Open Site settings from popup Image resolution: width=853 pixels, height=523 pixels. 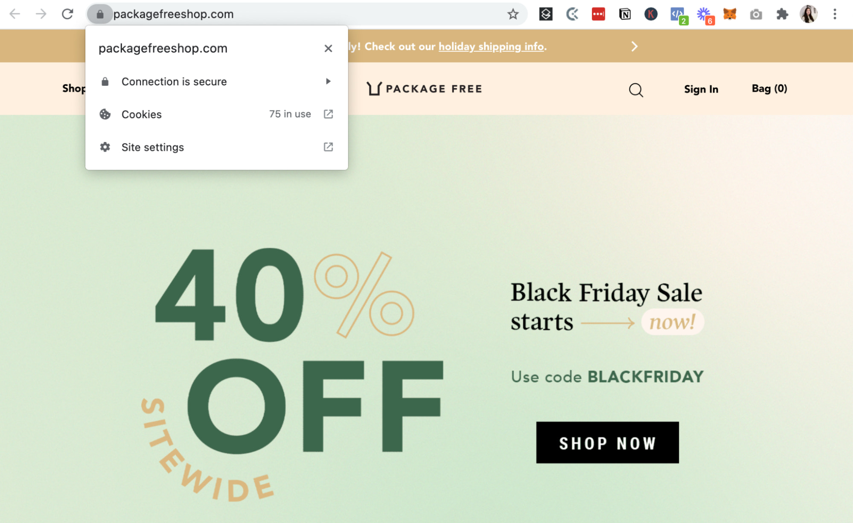[216, 147]
